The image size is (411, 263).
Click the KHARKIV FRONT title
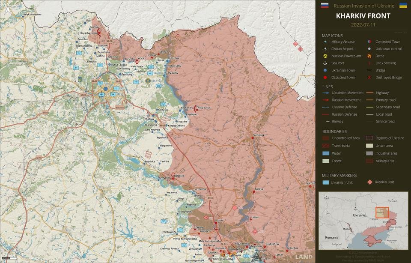point(363,16)
